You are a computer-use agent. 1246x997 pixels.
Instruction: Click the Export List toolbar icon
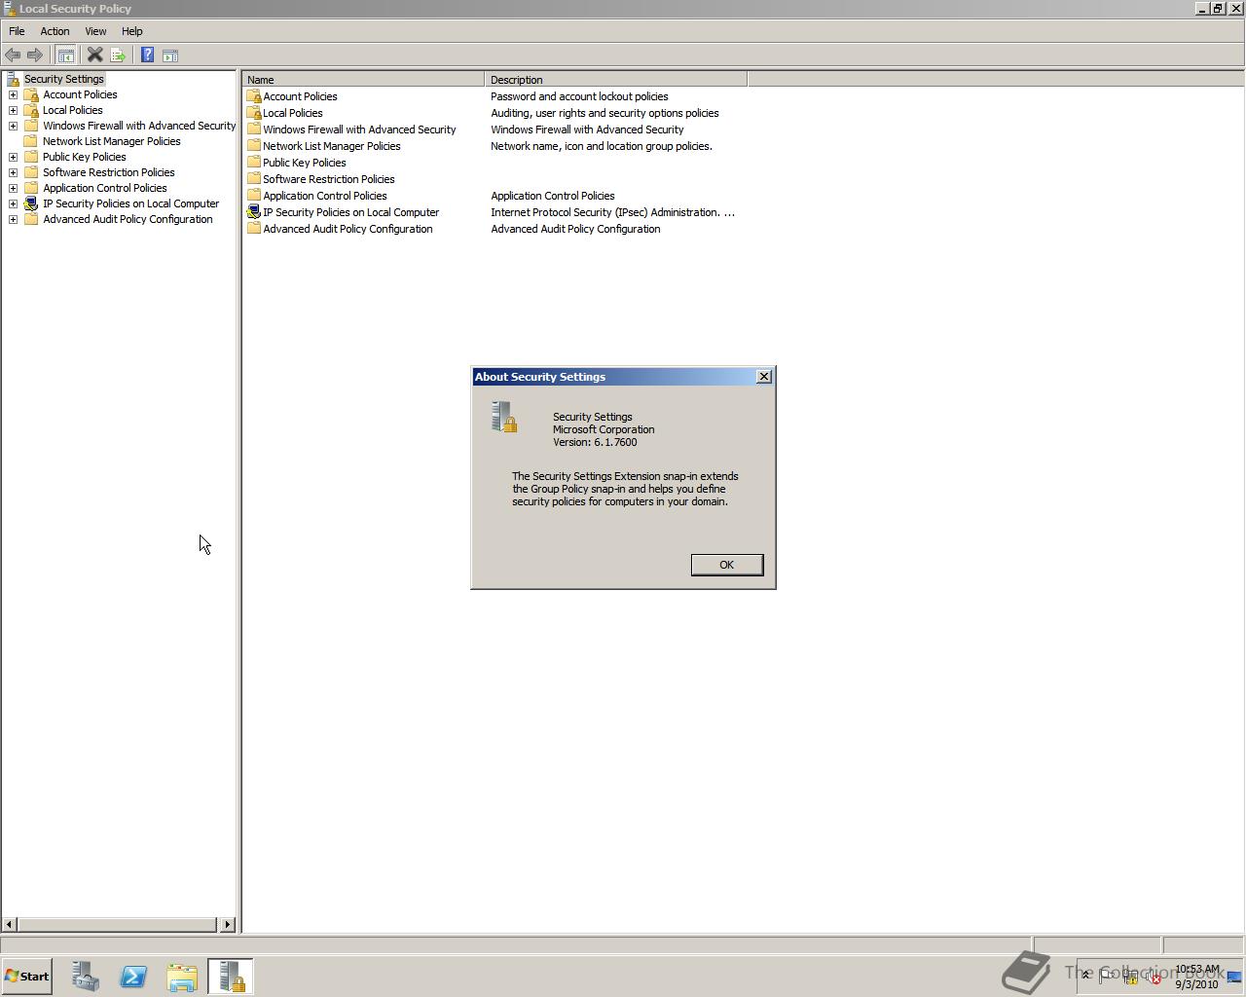(118, 55)
